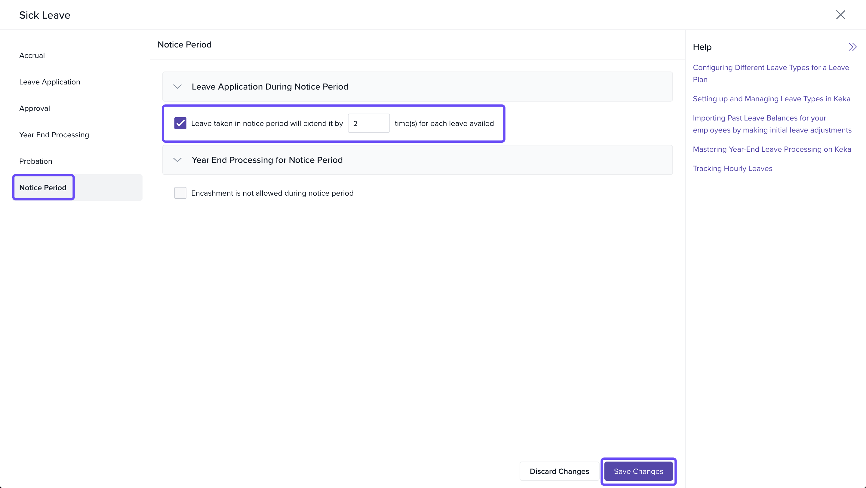Enable encashment not allowed during notice period
Screen dimensions: 866x488
coord(180,193)
